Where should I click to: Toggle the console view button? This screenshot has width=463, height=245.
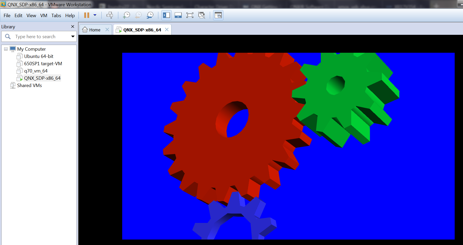tap(218, 15)
